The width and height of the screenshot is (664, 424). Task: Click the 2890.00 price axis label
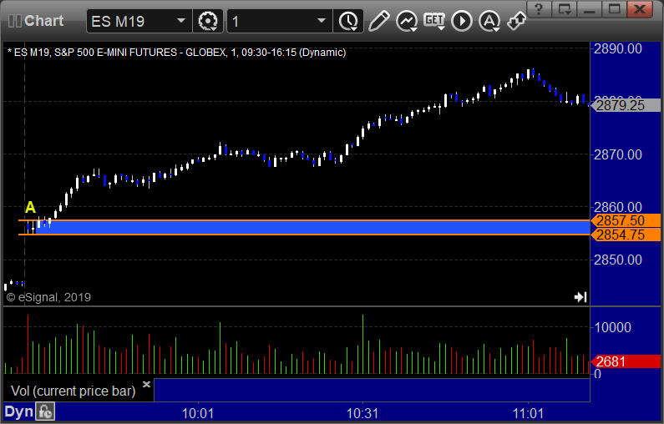click(618, 49)
